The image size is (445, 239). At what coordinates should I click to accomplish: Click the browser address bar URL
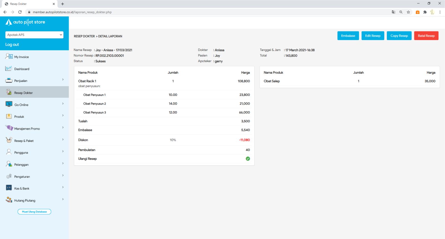click(x=72, y=12)
